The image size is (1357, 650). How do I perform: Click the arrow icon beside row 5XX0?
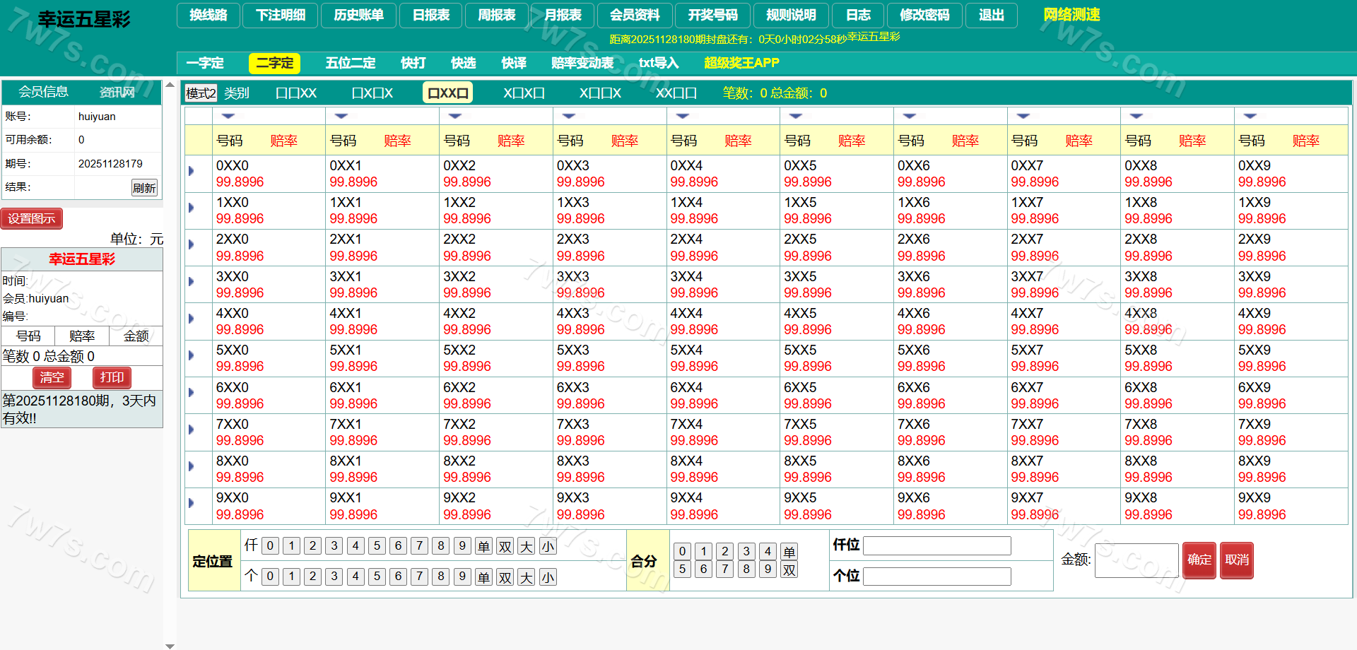coord(191,355)
